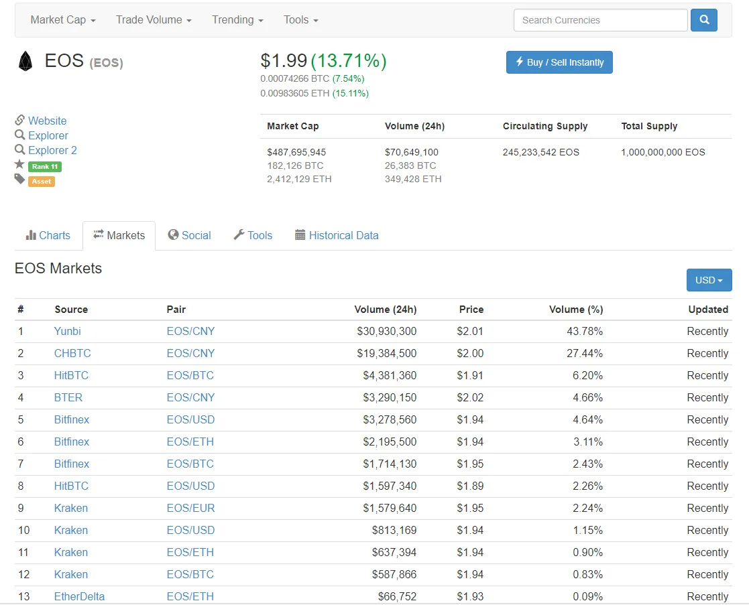Viewport: 749px width, 605px height.
Task: Open Bitfinex link in row 5
Action: point(72,419)
